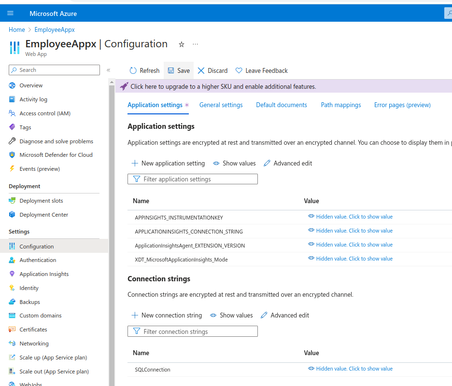
Task: Open the more options ellipsis next to title
Action: (x=196, y=44)
